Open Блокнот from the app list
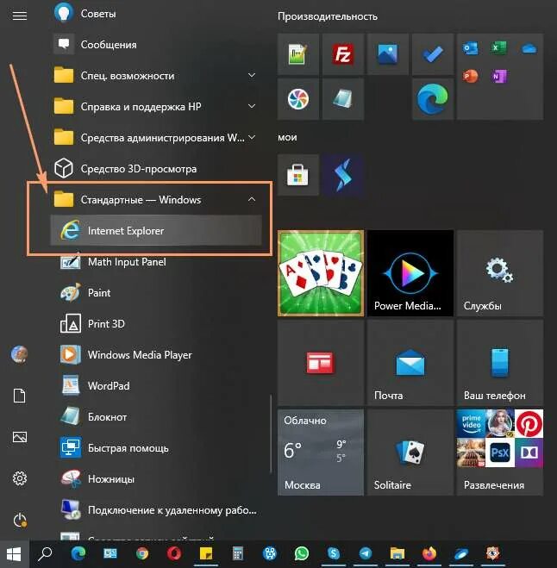Screen dimensions: 557x568 [156, 417]
